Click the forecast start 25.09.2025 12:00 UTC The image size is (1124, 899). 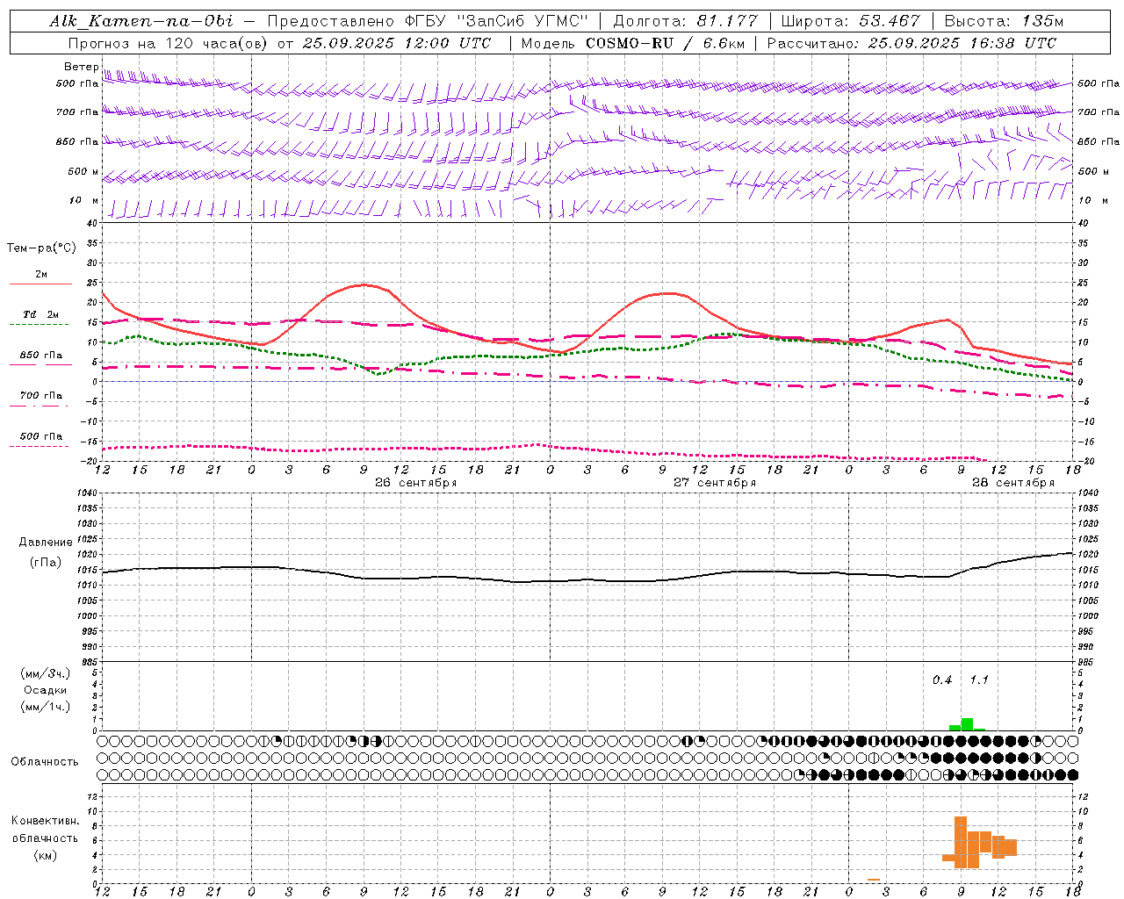click(x=397, y=43)
